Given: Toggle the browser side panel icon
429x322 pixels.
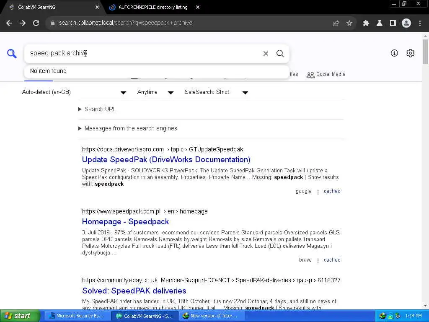Looking at the screenshot, I should [393, 23].
